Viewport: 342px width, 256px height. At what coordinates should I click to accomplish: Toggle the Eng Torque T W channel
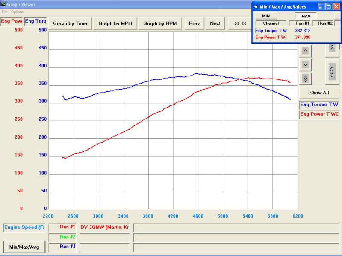tap(319, 105)
